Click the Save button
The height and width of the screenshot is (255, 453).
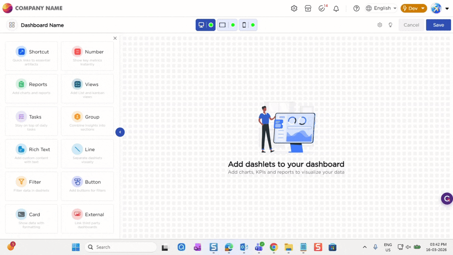(438, 25)
